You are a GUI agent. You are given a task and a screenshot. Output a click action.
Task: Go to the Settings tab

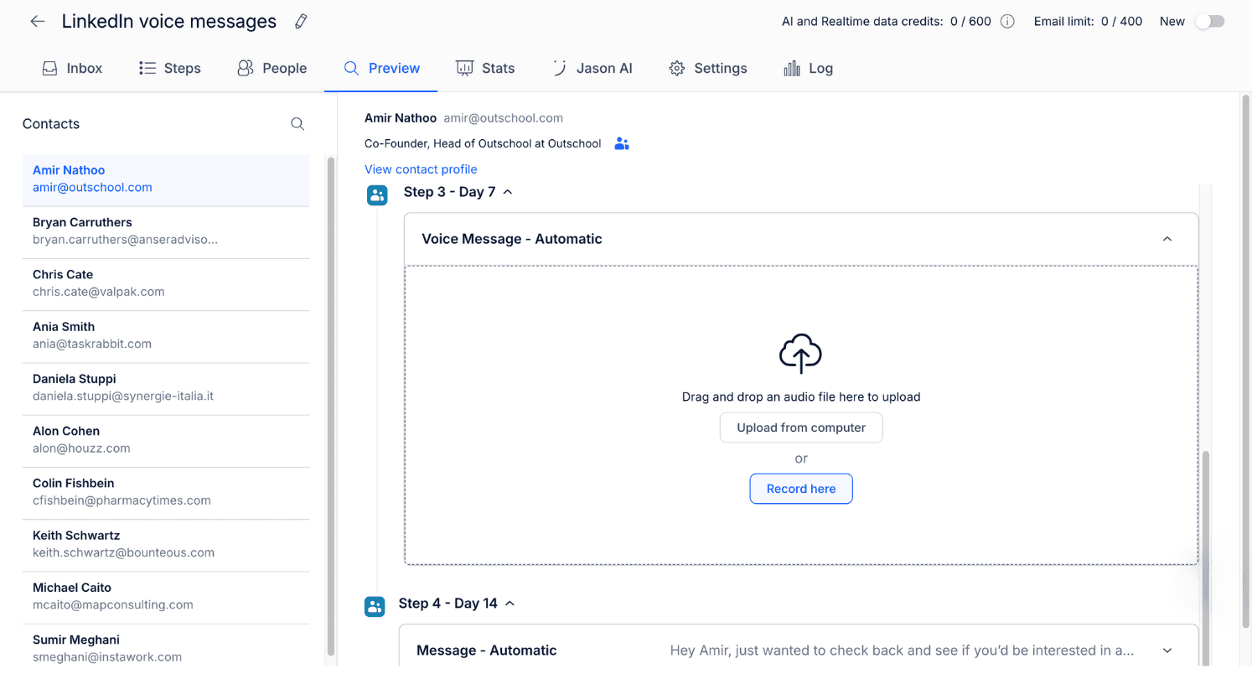(708, 69)
